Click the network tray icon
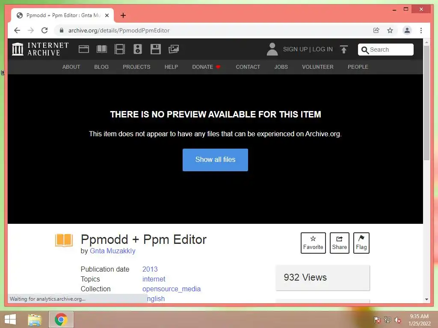438x328 pixels. [388, 319]
